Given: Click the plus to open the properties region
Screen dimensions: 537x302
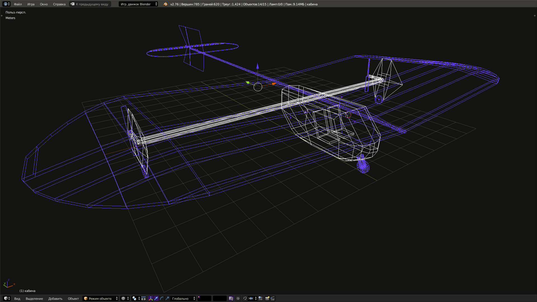Looking at the screenshot, I should click(x=535, y=16).
